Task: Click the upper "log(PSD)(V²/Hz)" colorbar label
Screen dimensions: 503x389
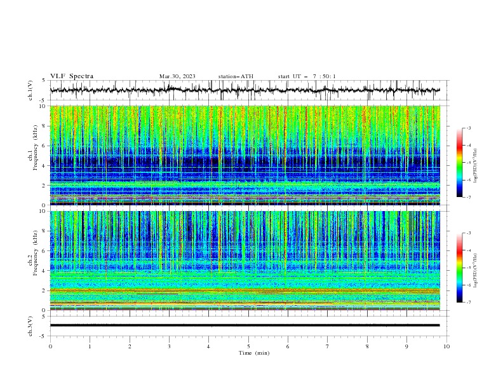Action: [475, 166]
